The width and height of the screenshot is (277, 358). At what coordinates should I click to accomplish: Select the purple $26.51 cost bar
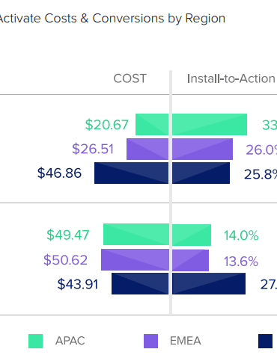(147, 149)
